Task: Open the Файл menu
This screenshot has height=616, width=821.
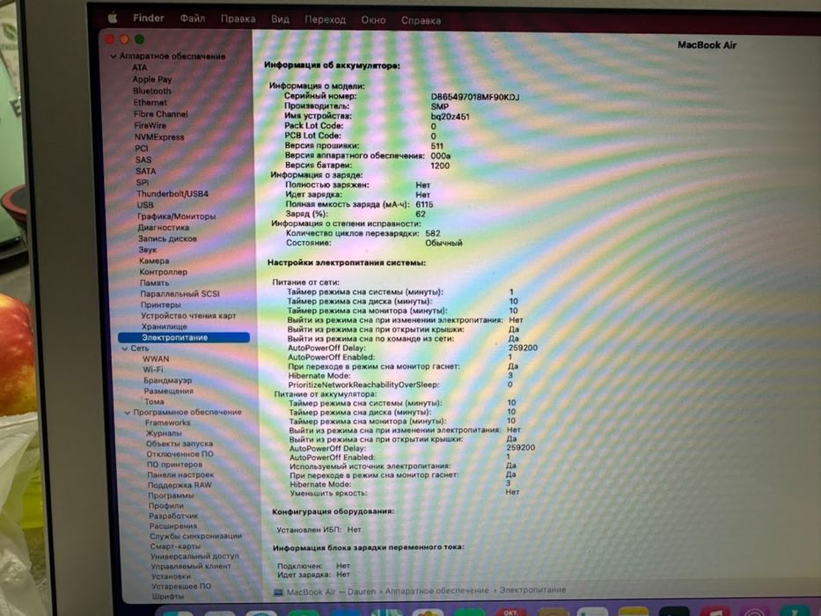Action: pyautogui.click(x=193, y=18)
